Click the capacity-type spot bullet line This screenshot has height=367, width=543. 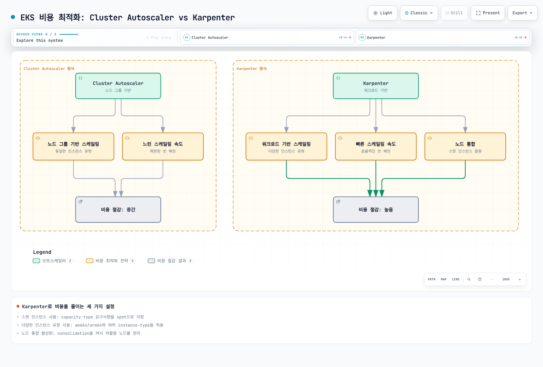(x=83, y=317)
